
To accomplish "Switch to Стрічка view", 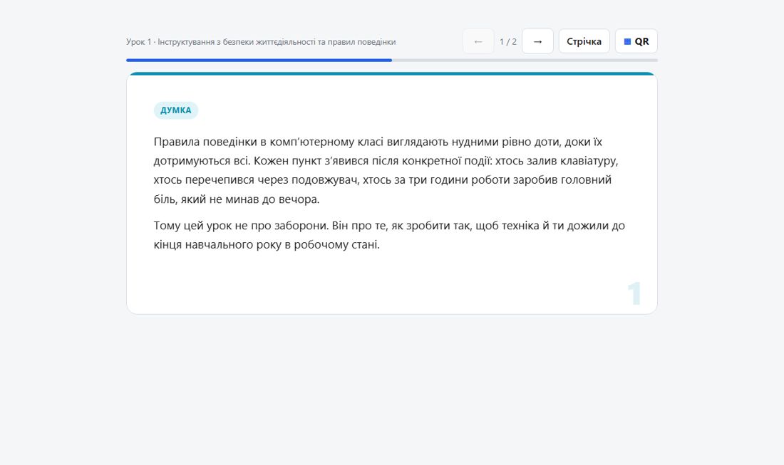I will (x=584, y=41).
